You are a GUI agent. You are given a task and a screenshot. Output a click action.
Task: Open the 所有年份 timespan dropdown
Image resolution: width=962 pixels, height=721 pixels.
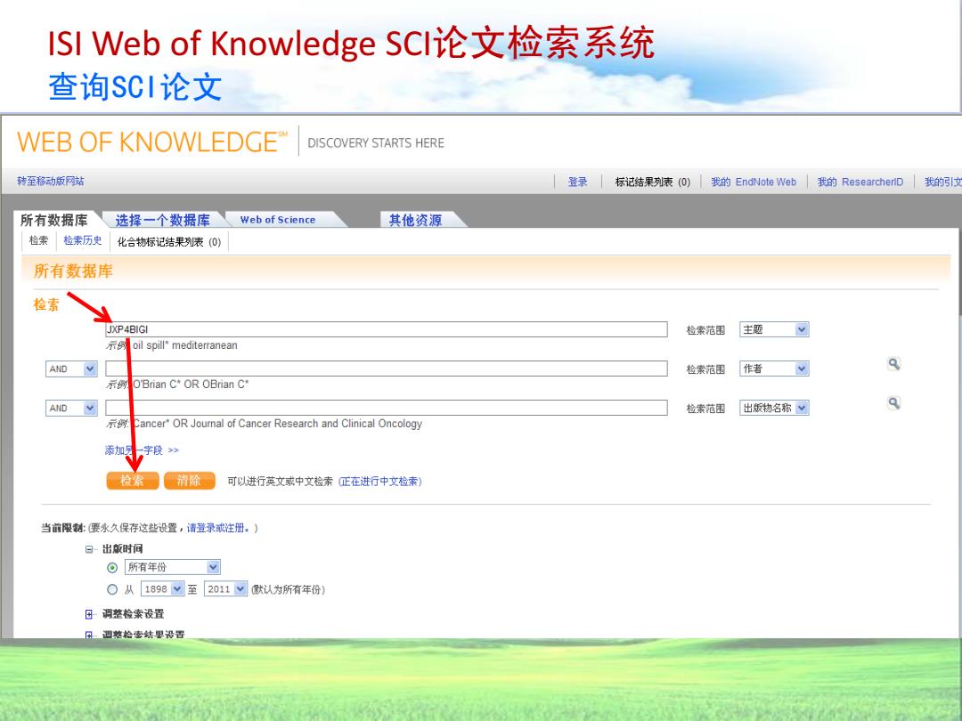pos(173,567)
